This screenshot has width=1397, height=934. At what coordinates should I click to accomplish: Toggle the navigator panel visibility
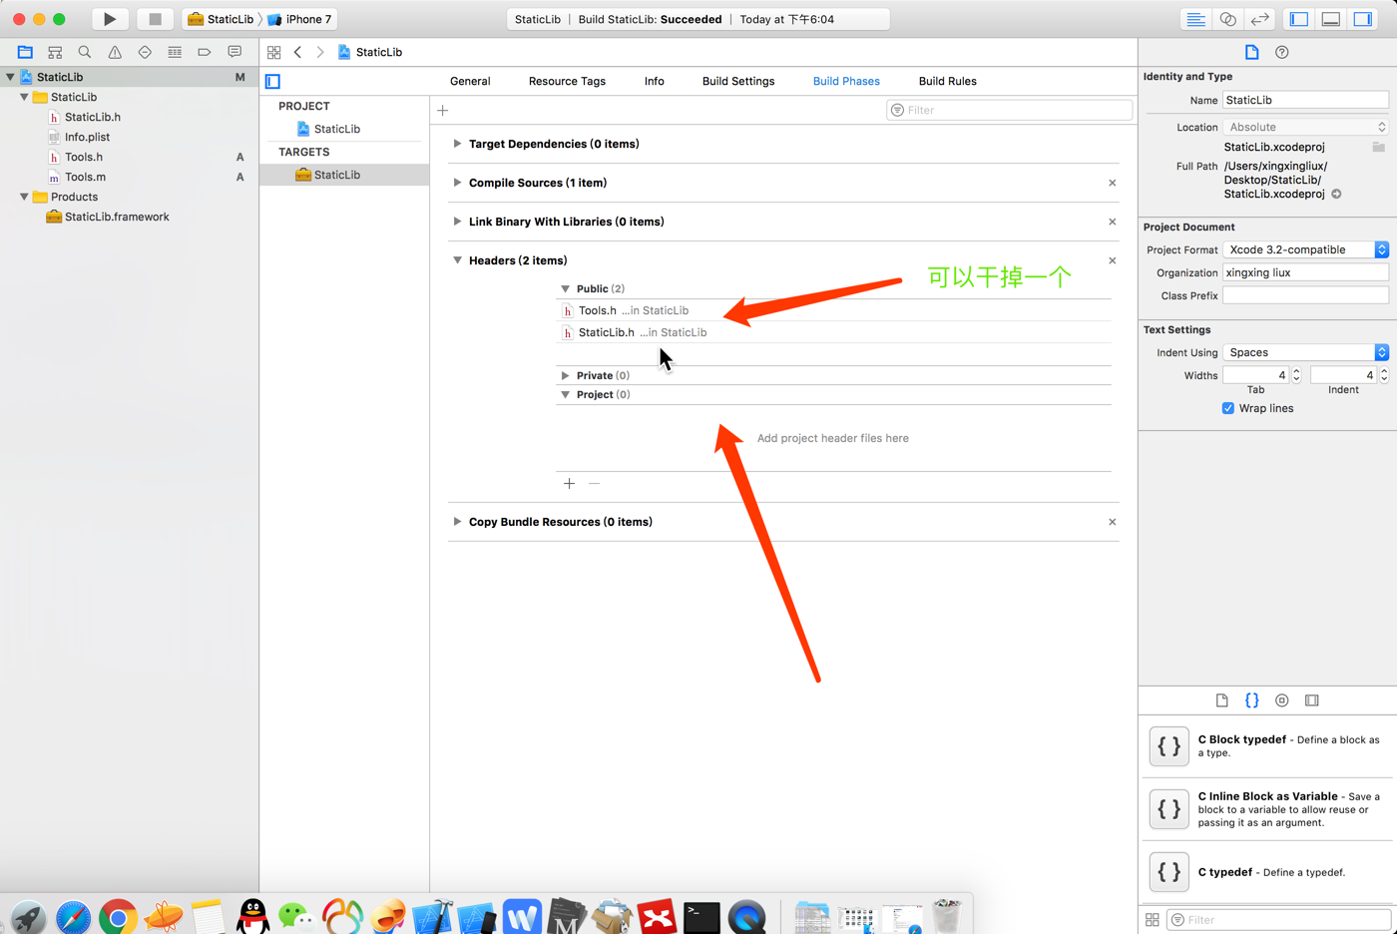1299,19
